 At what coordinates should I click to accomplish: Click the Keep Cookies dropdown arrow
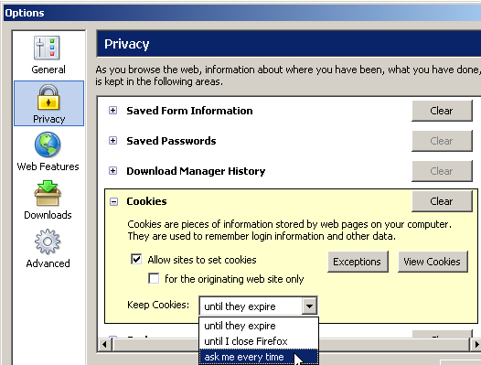click(x=309, y=306)
